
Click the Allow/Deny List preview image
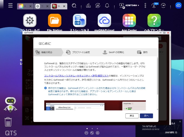95,105
